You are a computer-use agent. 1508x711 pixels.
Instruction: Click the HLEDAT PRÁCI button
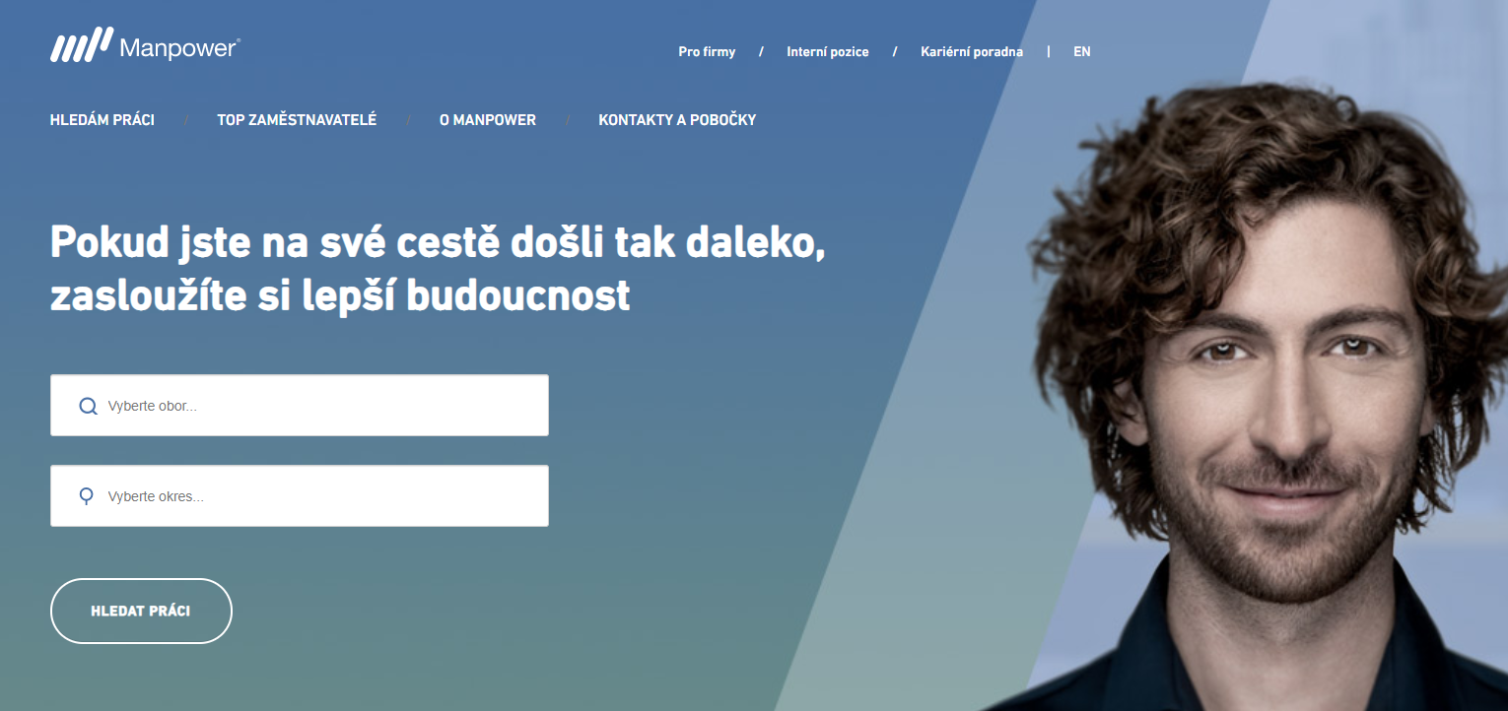[x=141, y=611]
